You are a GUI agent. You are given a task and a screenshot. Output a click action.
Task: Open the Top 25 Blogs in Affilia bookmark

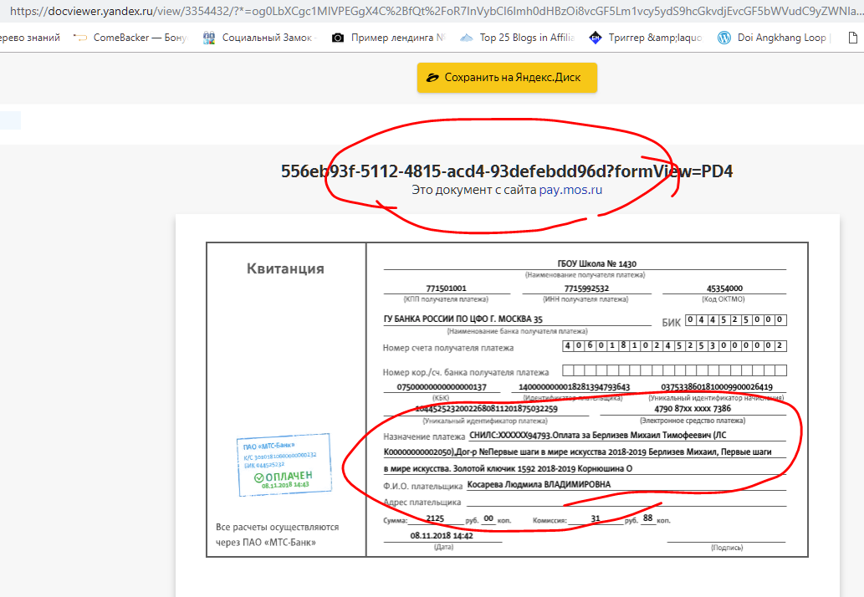click(518, 38)
